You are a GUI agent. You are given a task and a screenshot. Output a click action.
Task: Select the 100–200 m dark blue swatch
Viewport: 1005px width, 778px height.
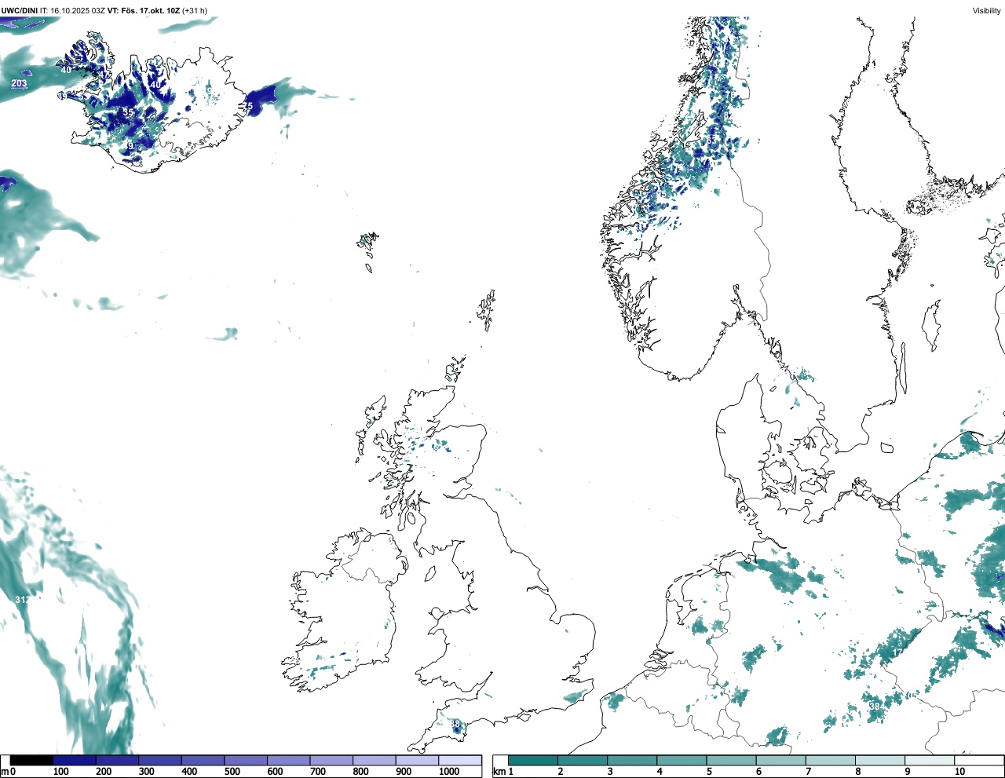[75, 760]
